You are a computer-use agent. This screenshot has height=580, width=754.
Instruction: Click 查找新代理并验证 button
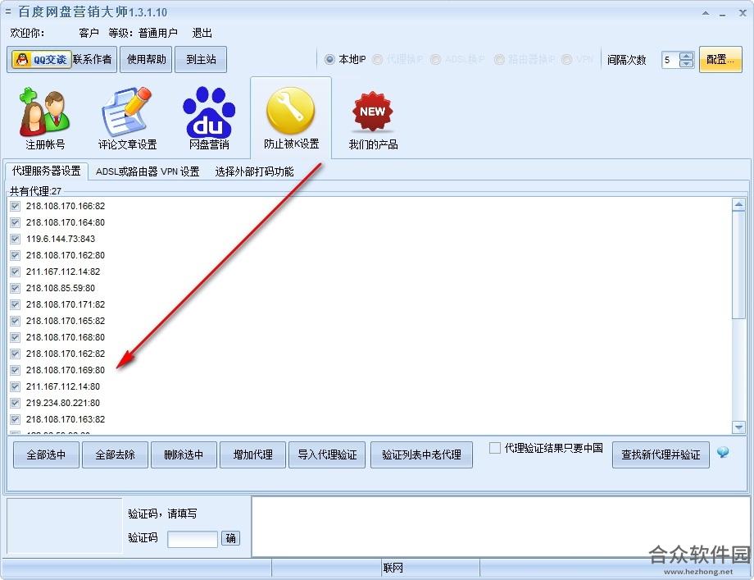point(661,454)
